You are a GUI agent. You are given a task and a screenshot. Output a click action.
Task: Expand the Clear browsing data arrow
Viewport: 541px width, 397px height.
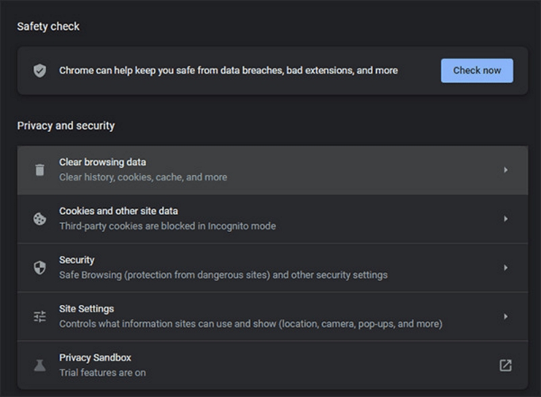pos(505,170)
